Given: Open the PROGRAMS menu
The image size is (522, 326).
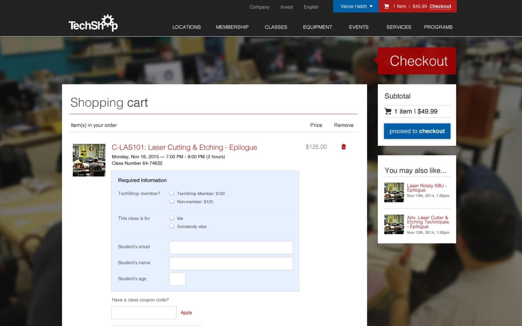Looking at the screenshot, I should pos(438,27).
